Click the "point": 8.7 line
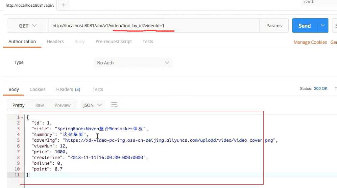The image size is (337, 188). tap(47, 169)
